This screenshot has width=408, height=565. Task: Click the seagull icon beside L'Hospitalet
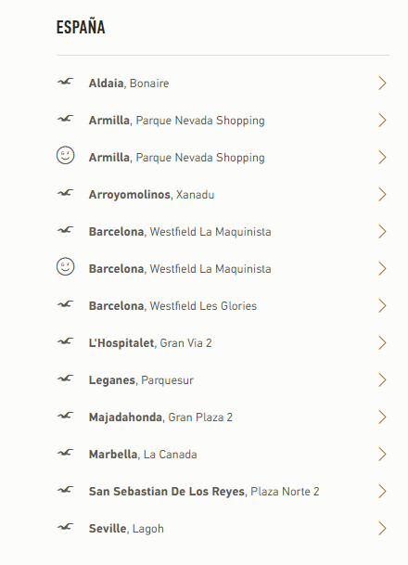point(65,341)
